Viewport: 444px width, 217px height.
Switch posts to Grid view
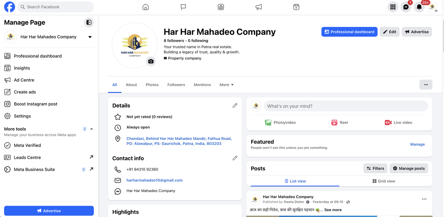(x=384, y=181)
